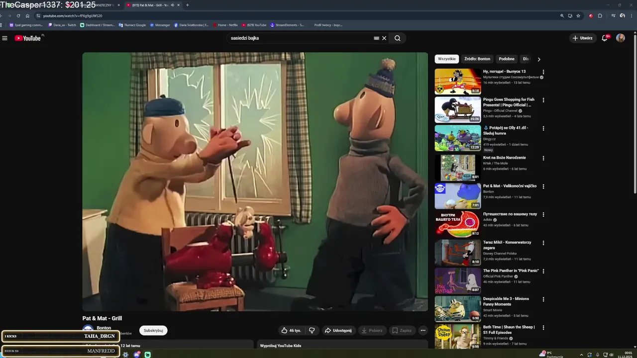Click the address bar URL
The image size is (637, 358).
point(73,15)
